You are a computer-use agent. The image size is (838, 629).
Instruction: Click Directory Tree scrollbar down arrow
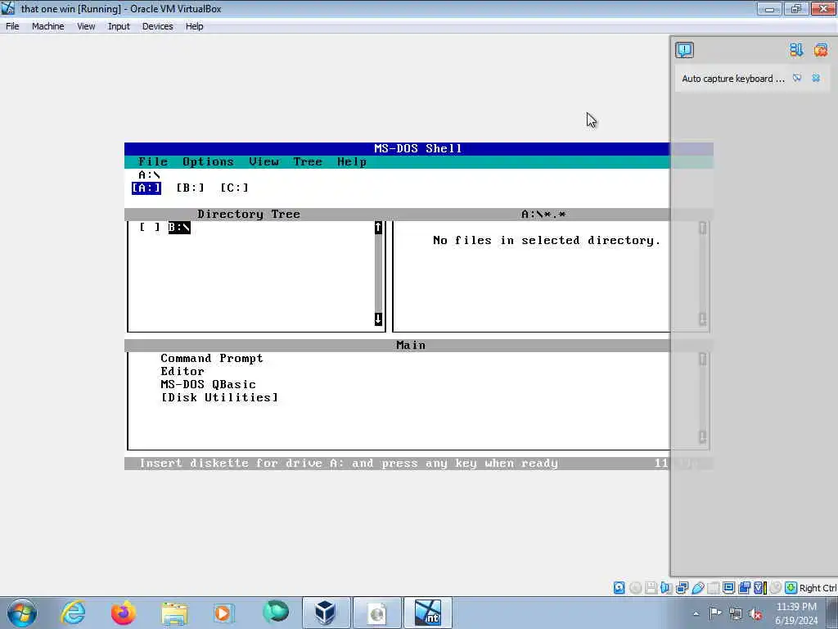[378, 319]
